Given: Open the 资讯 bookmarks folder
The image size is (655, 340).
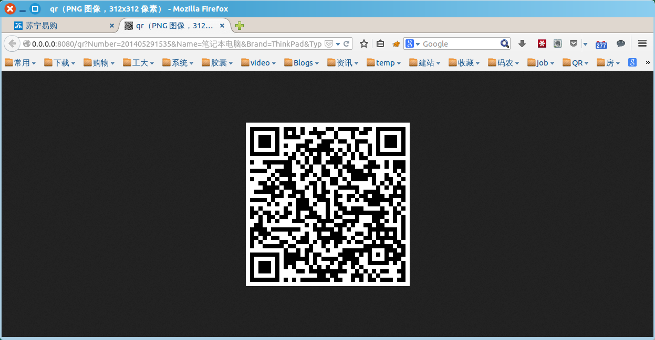Looking at the screenshot, I should click(342, 63).
